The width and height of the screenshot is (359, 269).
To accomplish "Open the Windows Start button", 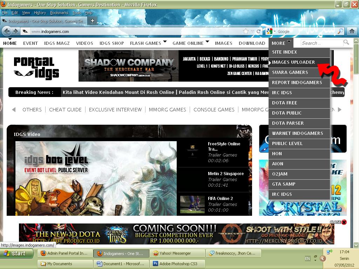I will pyautogui.click(x=17, y=253).
